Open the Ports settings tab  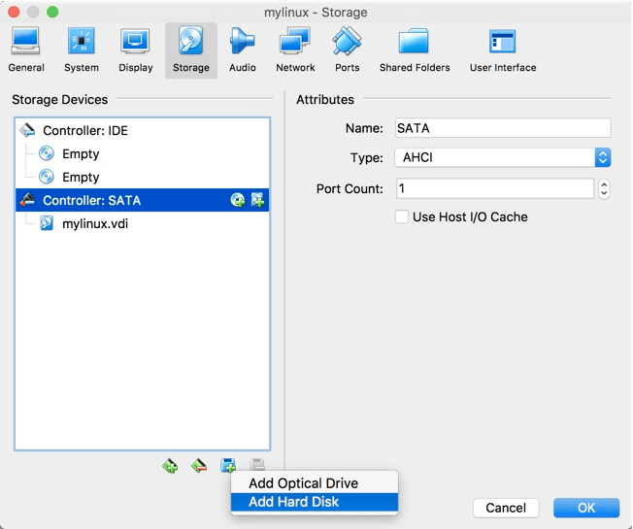[347, 50]
